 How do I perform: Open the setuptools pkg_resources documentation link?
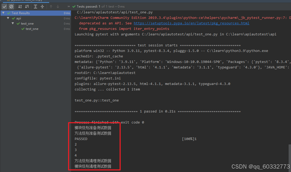[191, 23]
